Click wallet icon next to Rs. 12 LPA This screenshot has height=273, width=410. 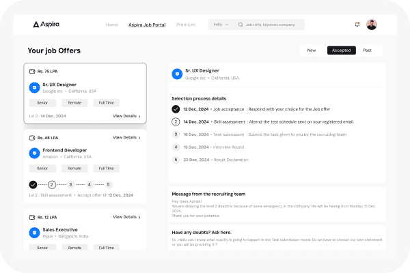32,217
